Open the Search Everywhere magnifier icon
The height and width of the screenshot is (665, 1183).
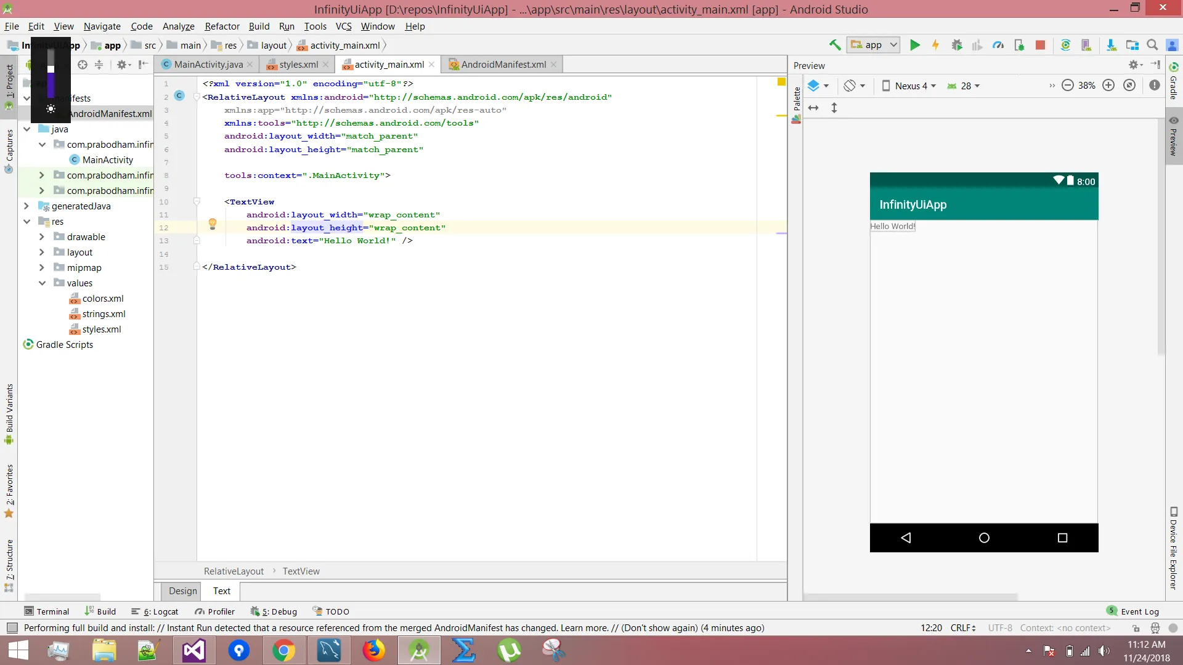point(1152,45)
